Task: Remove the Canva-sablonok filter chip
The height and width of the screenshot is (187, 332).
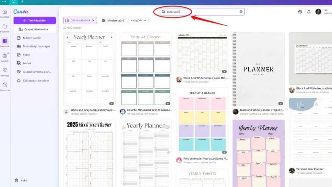Action: pyautogui.click(x=93, y=20)
